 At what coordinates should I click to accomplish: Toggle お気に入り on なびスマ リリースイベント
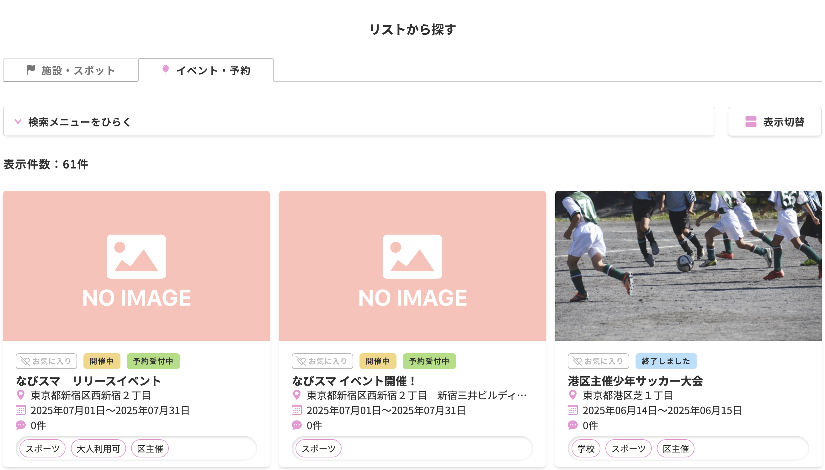point(46,361)
